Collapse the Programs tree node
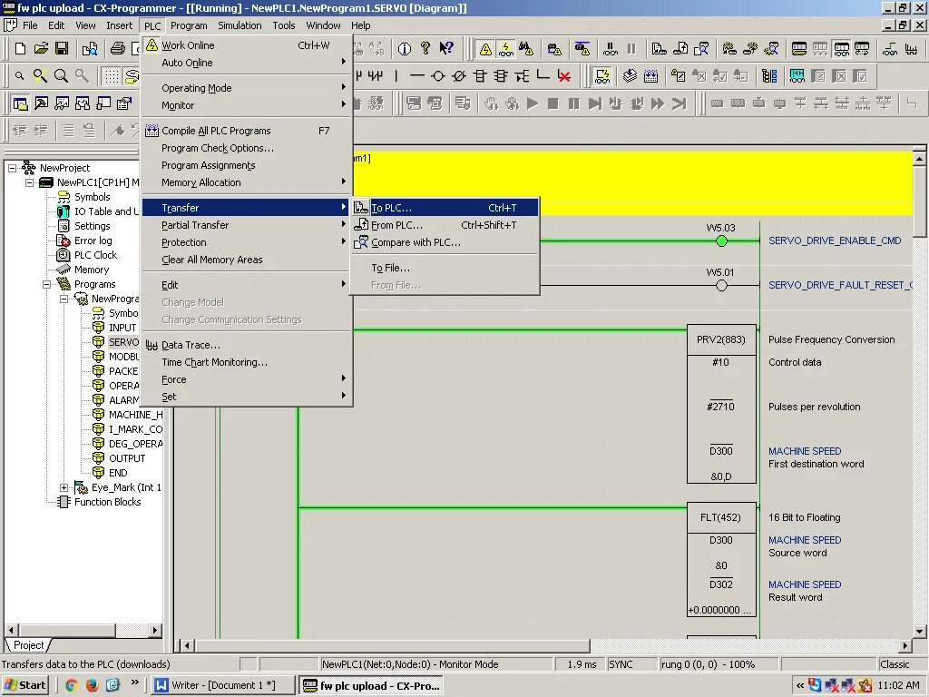 [x=47, y=284]
